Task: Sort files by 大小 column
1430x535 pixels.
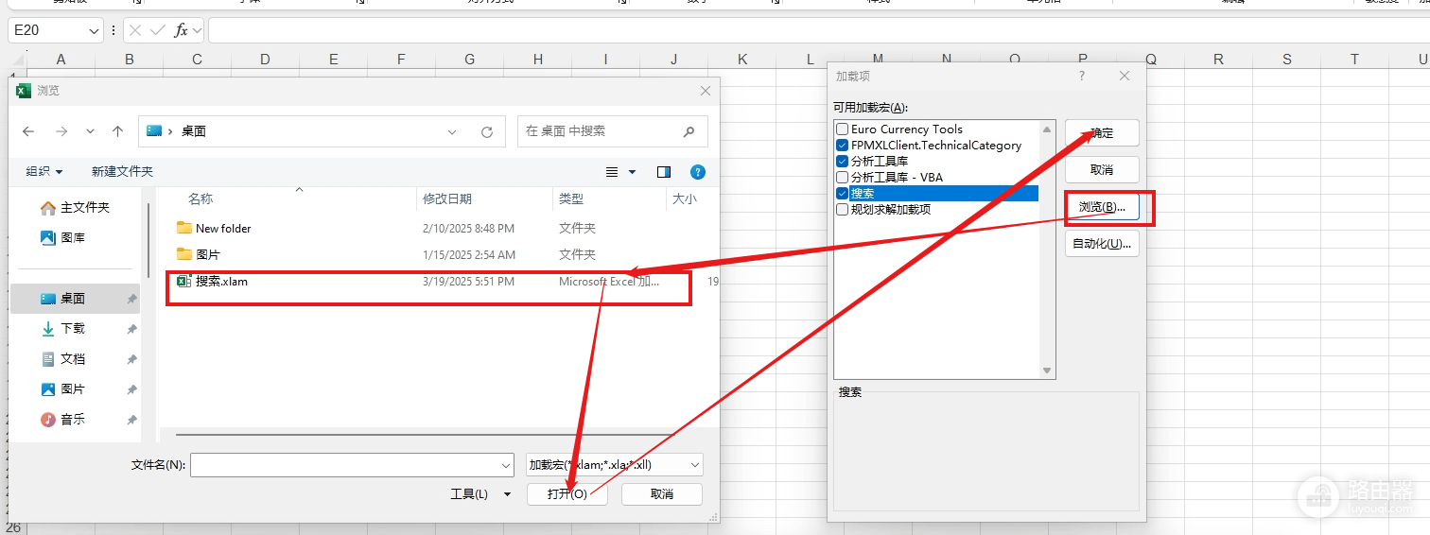Action: pyautogui.click(x=684, y=199)
